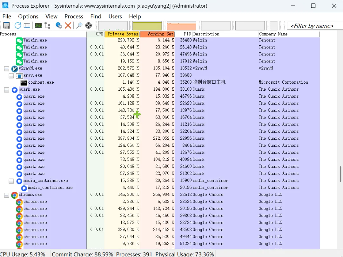Open the Help menu
343x257 pixels.
coord(135,16)
